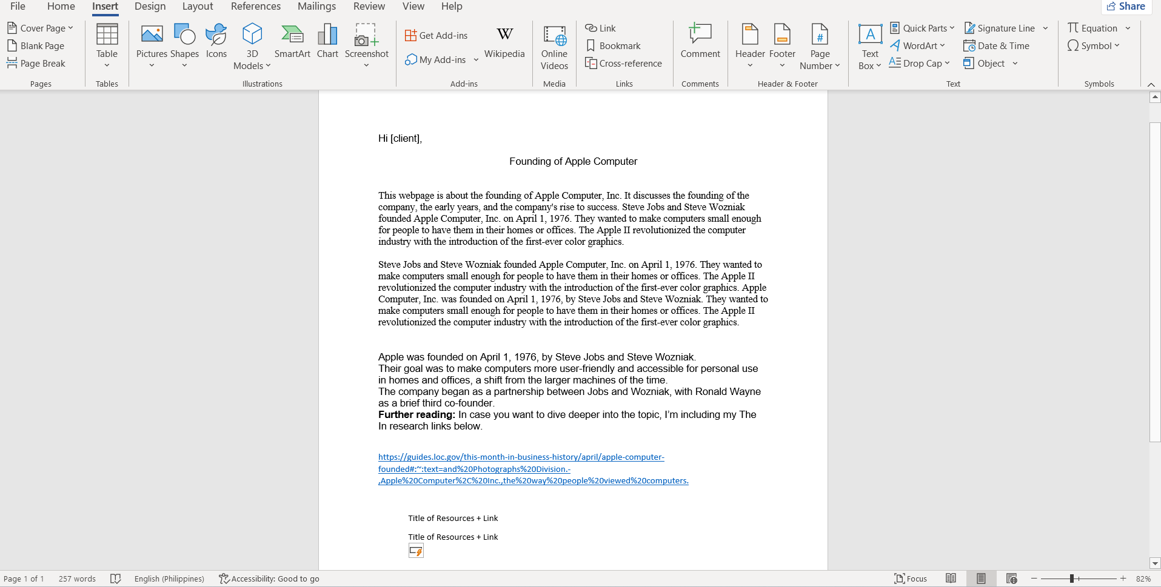1161x587 pixels.
Task: Launch the Wikipedia add-in
Action: click(x=504, y=42)
